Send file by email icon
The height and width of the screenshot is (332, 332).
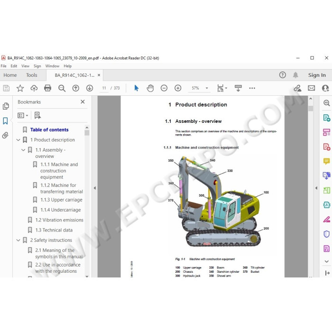click(x=311, y=88)
